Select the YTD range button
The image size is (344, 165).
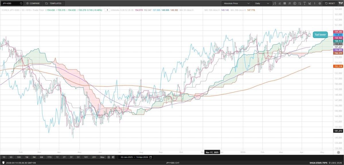[49, 157]
